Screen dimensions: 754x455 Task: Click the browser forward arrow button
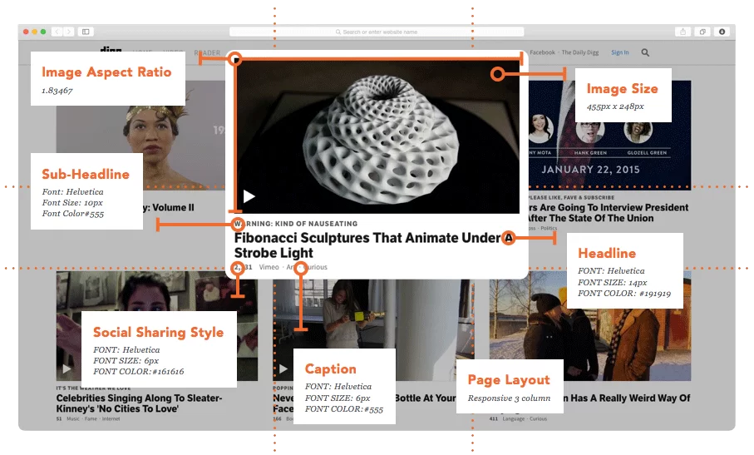(x=67, y=32)
